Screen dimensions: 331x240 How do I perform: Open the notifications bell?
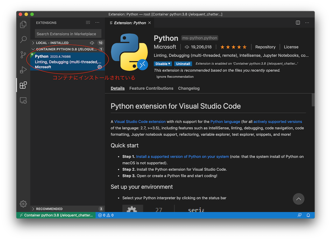coord(308,215)
